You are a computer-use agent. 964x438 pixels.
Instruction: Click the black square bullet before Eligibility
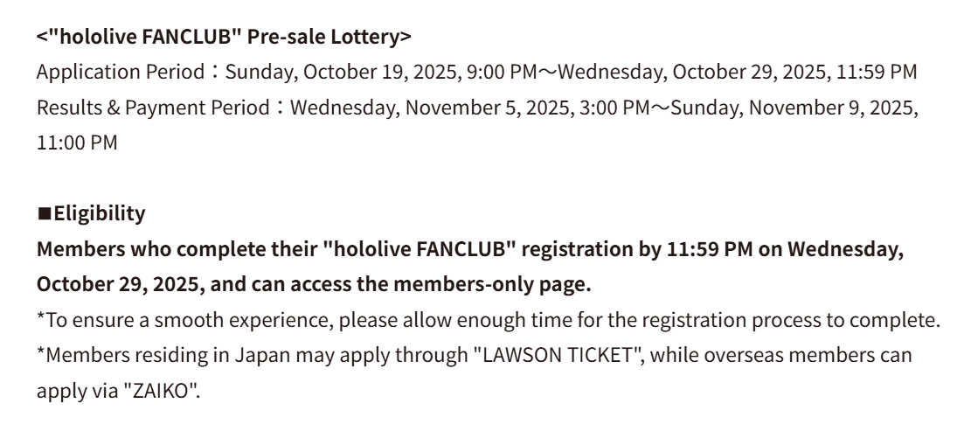(x=45, y=213)
